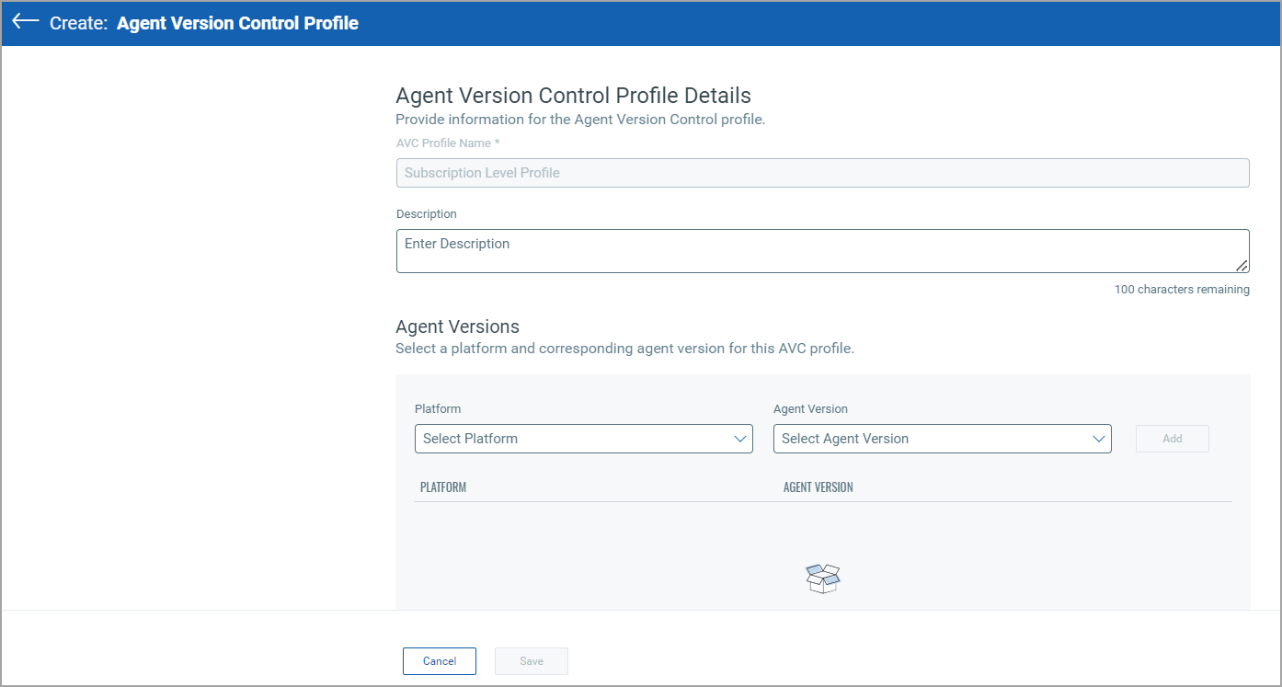Screen dimensions: 1282x687
Task: Click the empty box icon in Agent Versions
Action: pos(823,578)
